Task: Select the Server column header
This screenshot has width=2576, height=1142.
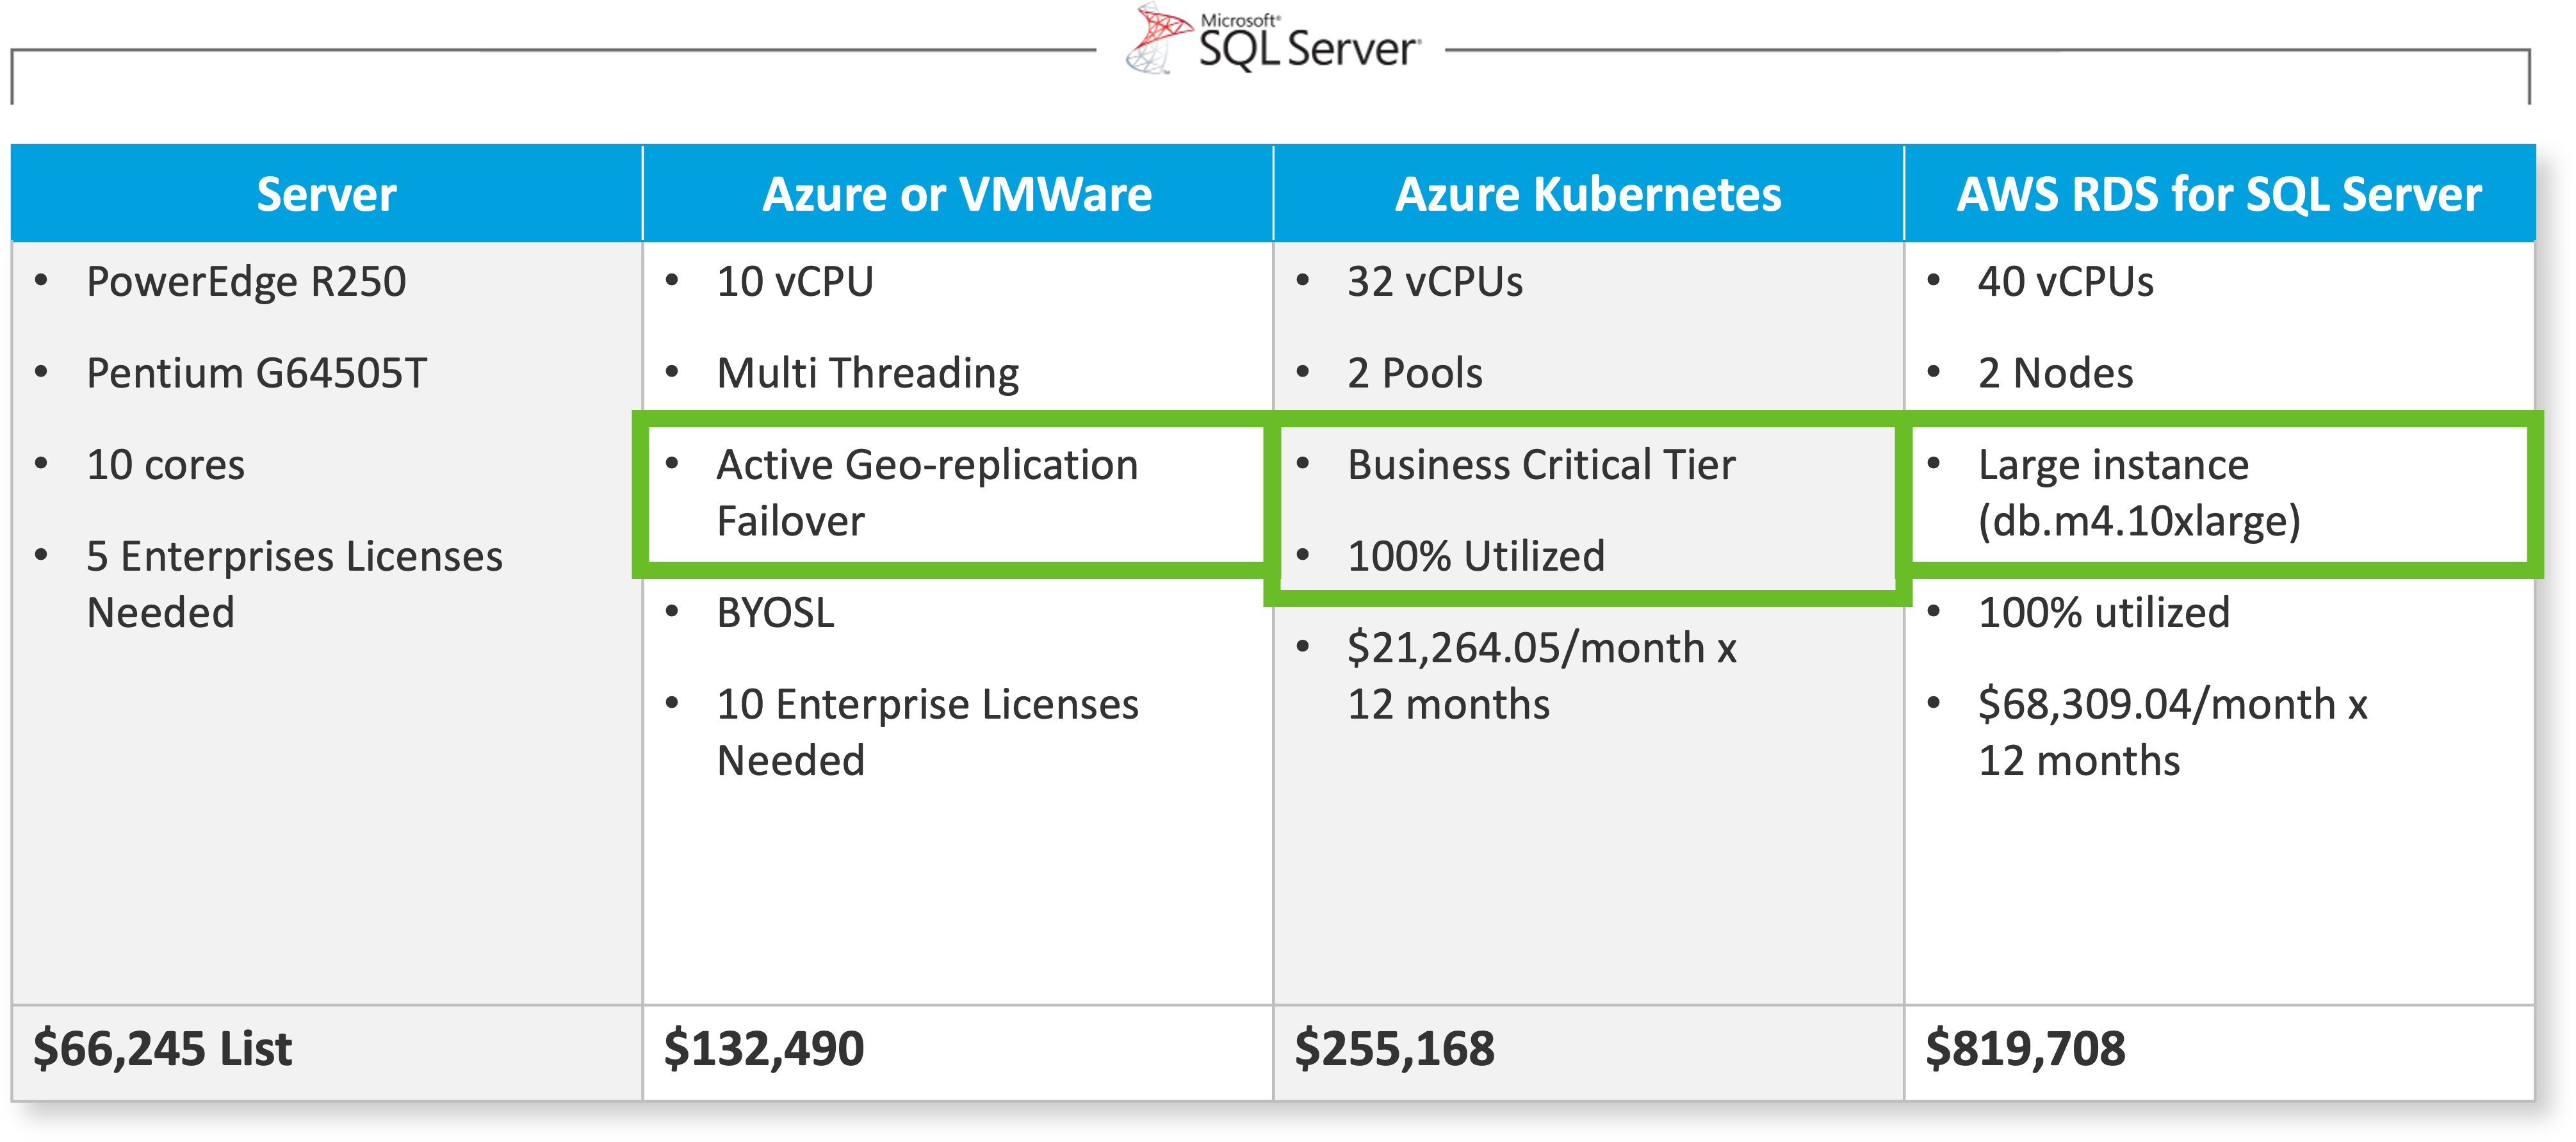Action: pyautogui.click(x=326, y=194)
